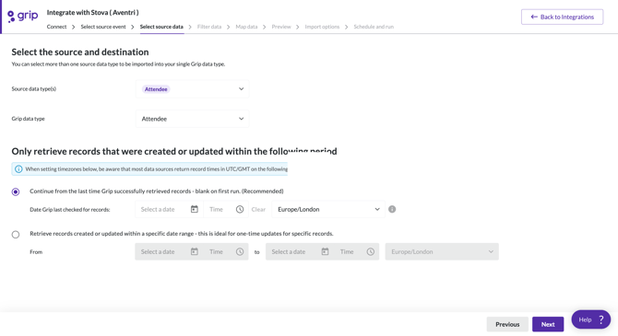This screenshot has height=336, width=618.
Task: Go to the Filter data step
Action: 209,27
